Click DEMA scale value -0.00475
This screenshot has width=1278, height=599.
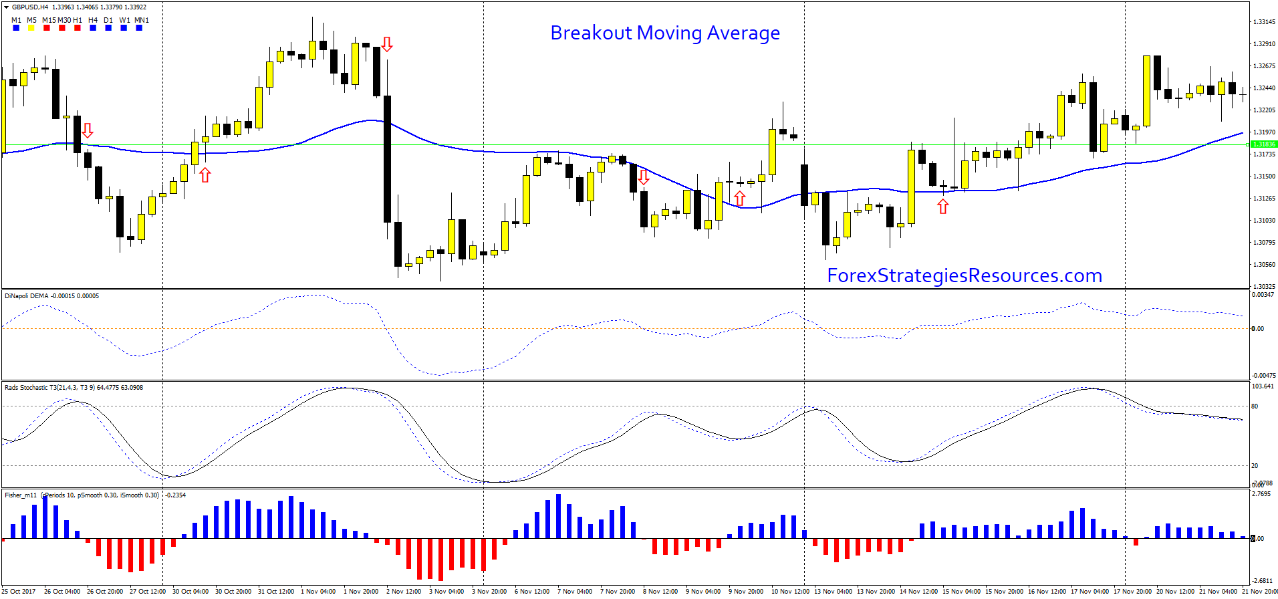pos(1263,376)
